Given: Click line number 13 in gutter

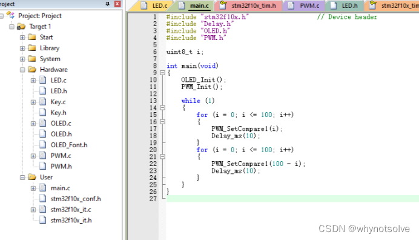Looking at the screenshot, I should pyautogui.click(x=153, y=101).
